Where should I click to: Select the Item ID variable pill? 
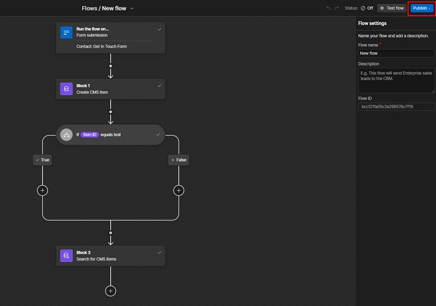[89, 134]
